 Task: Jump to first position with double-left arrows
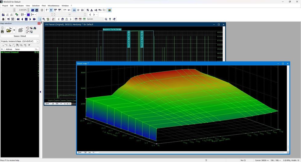(18, 19)
